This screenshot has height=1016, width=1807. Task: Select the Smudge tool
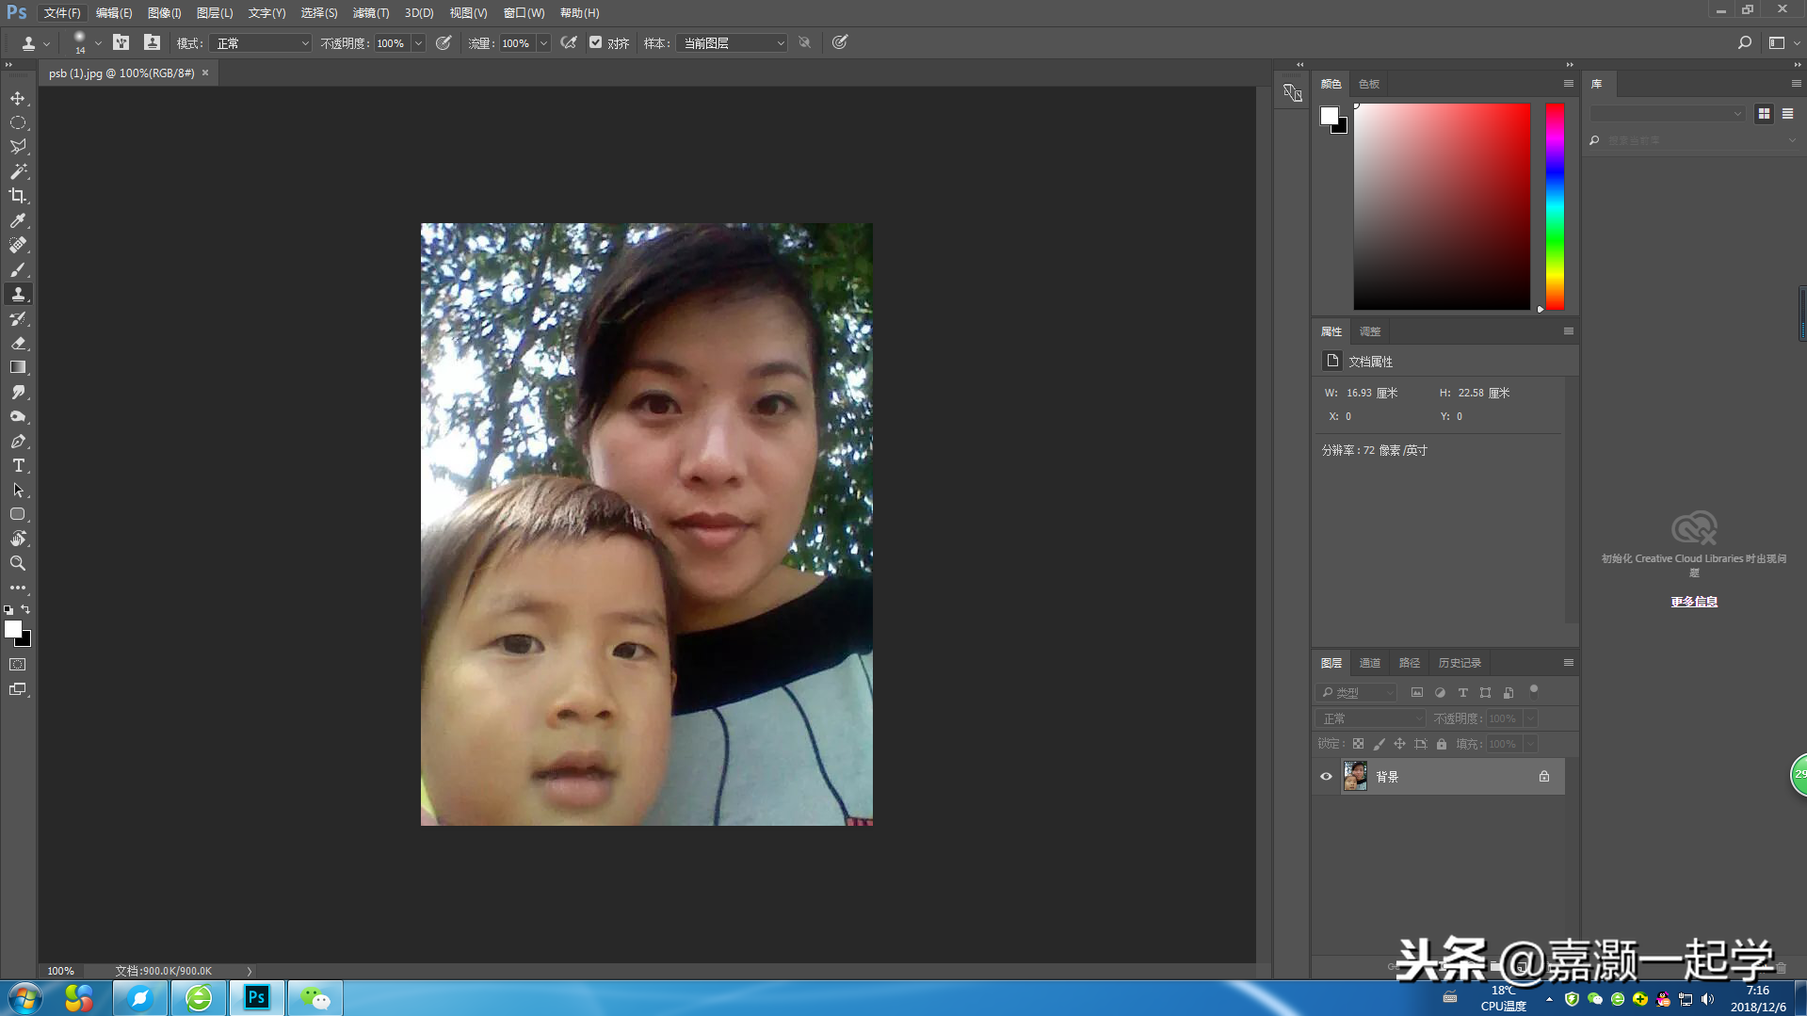click(x=18, y=392)
